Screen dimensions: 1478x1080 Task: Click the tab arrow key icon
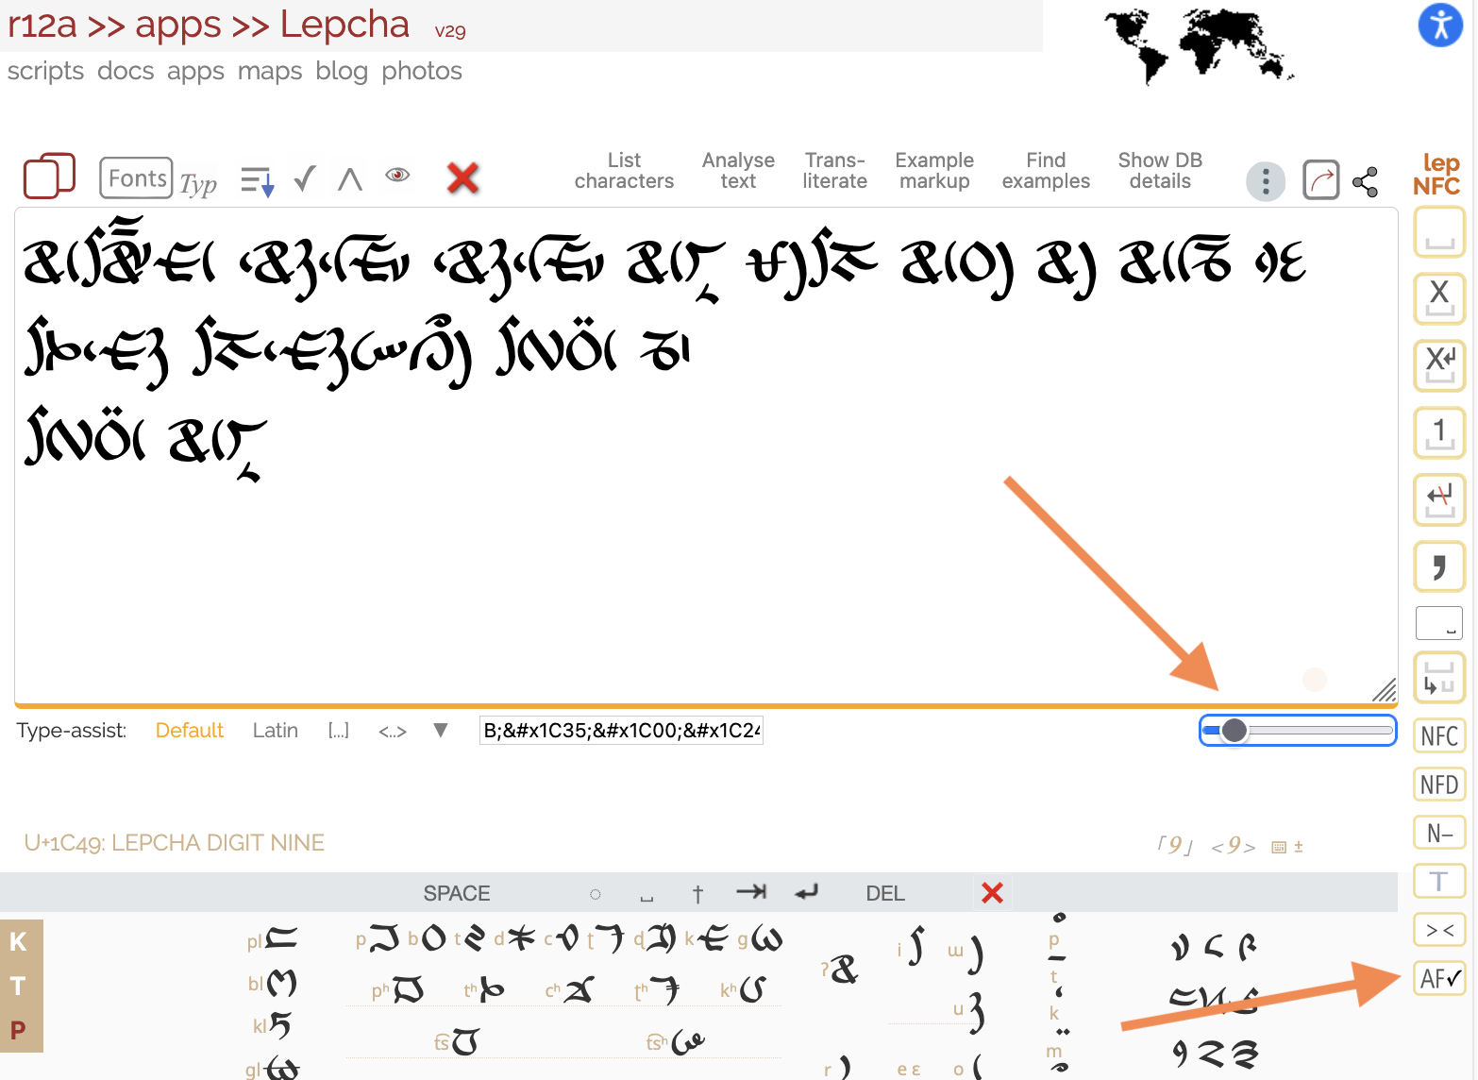752,891
